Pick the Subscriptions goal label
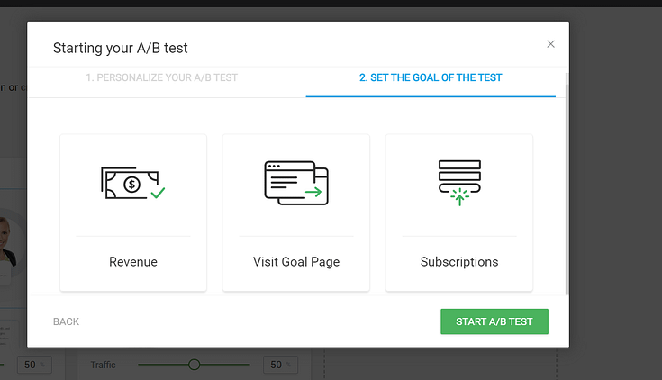662x380 pixels. coord(459,262)
